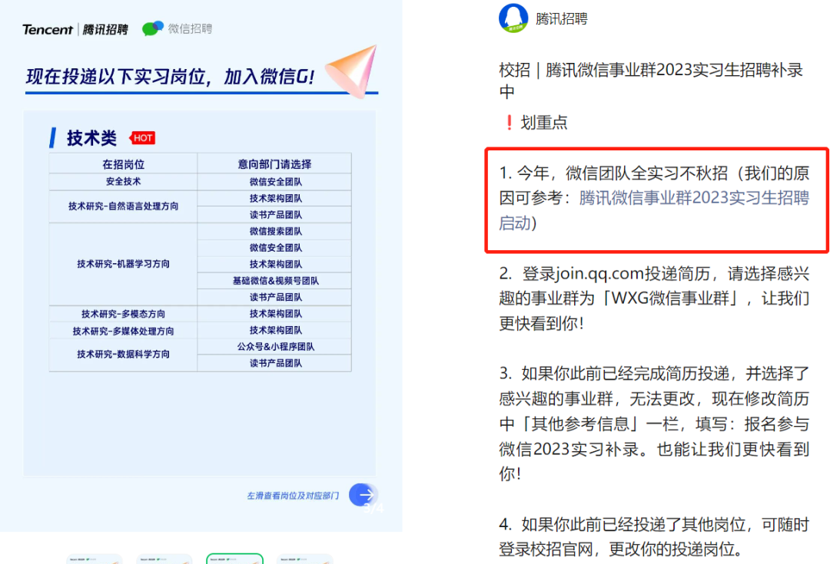Click the 在招岗位 column header

(122, 163)
